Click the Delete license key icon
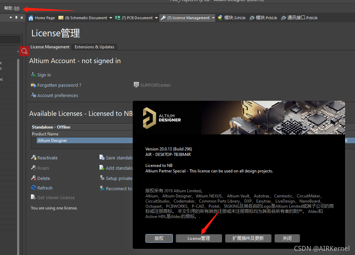 pos(34,178)
